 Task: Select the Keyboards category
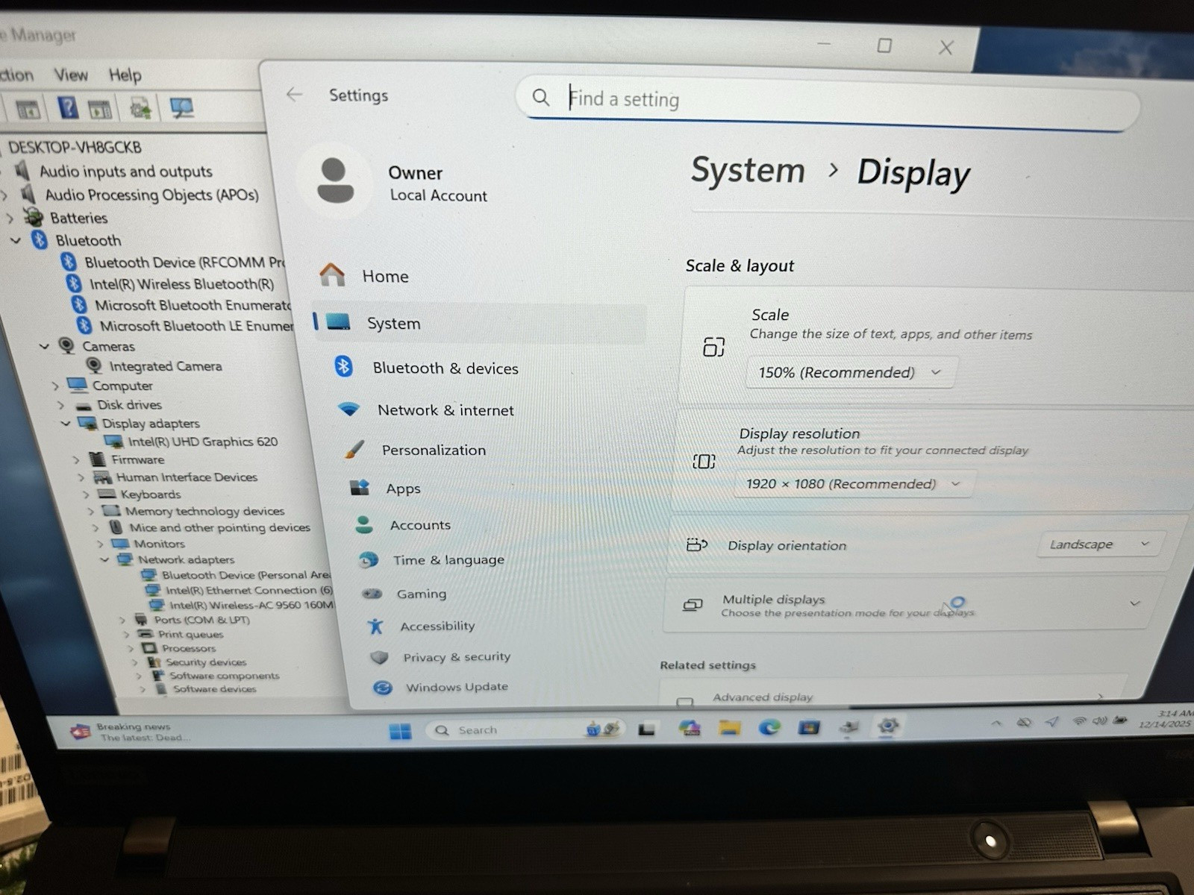[151, 494]
